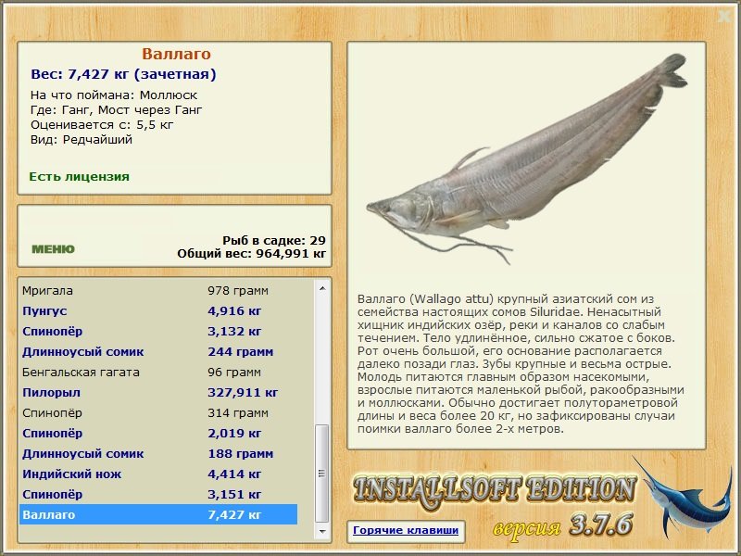Click the fish list scrollbar thumb
Screen dimensions: 741x556
point(322,474)
